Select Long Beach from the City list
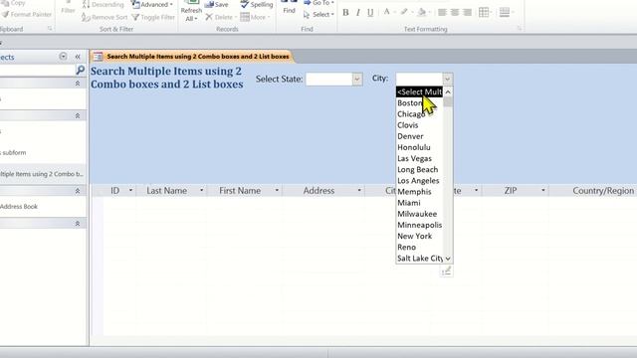This screenshot has width=637, height=358. click(419, 169)
